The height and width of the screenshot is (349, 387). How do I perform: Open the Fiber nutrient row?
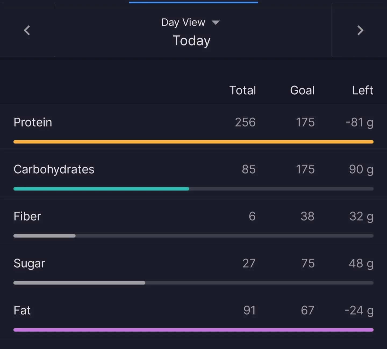193,221
